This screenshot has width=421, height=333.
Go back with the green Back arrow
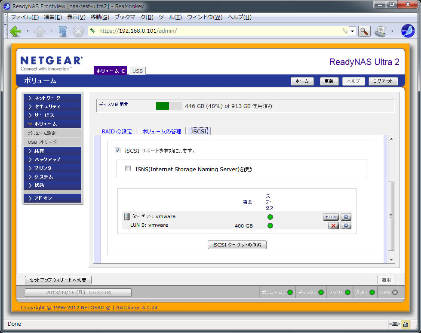click(x=15, y=31)
